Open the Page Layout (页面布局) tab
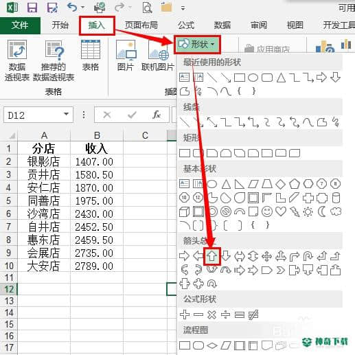The height and width of the screenshot is (355, 355). click(141, 25)
